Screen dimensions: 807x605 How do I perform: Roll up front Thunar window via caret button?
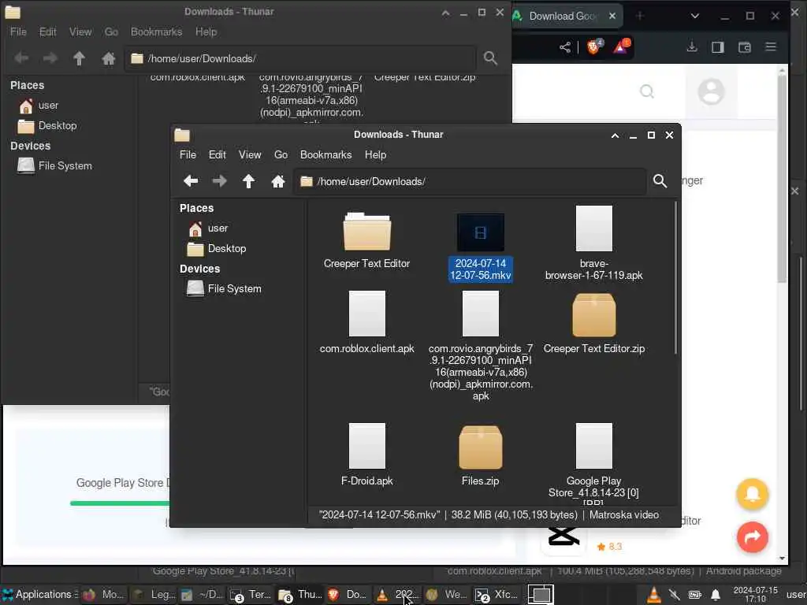(x=615, y=135)
